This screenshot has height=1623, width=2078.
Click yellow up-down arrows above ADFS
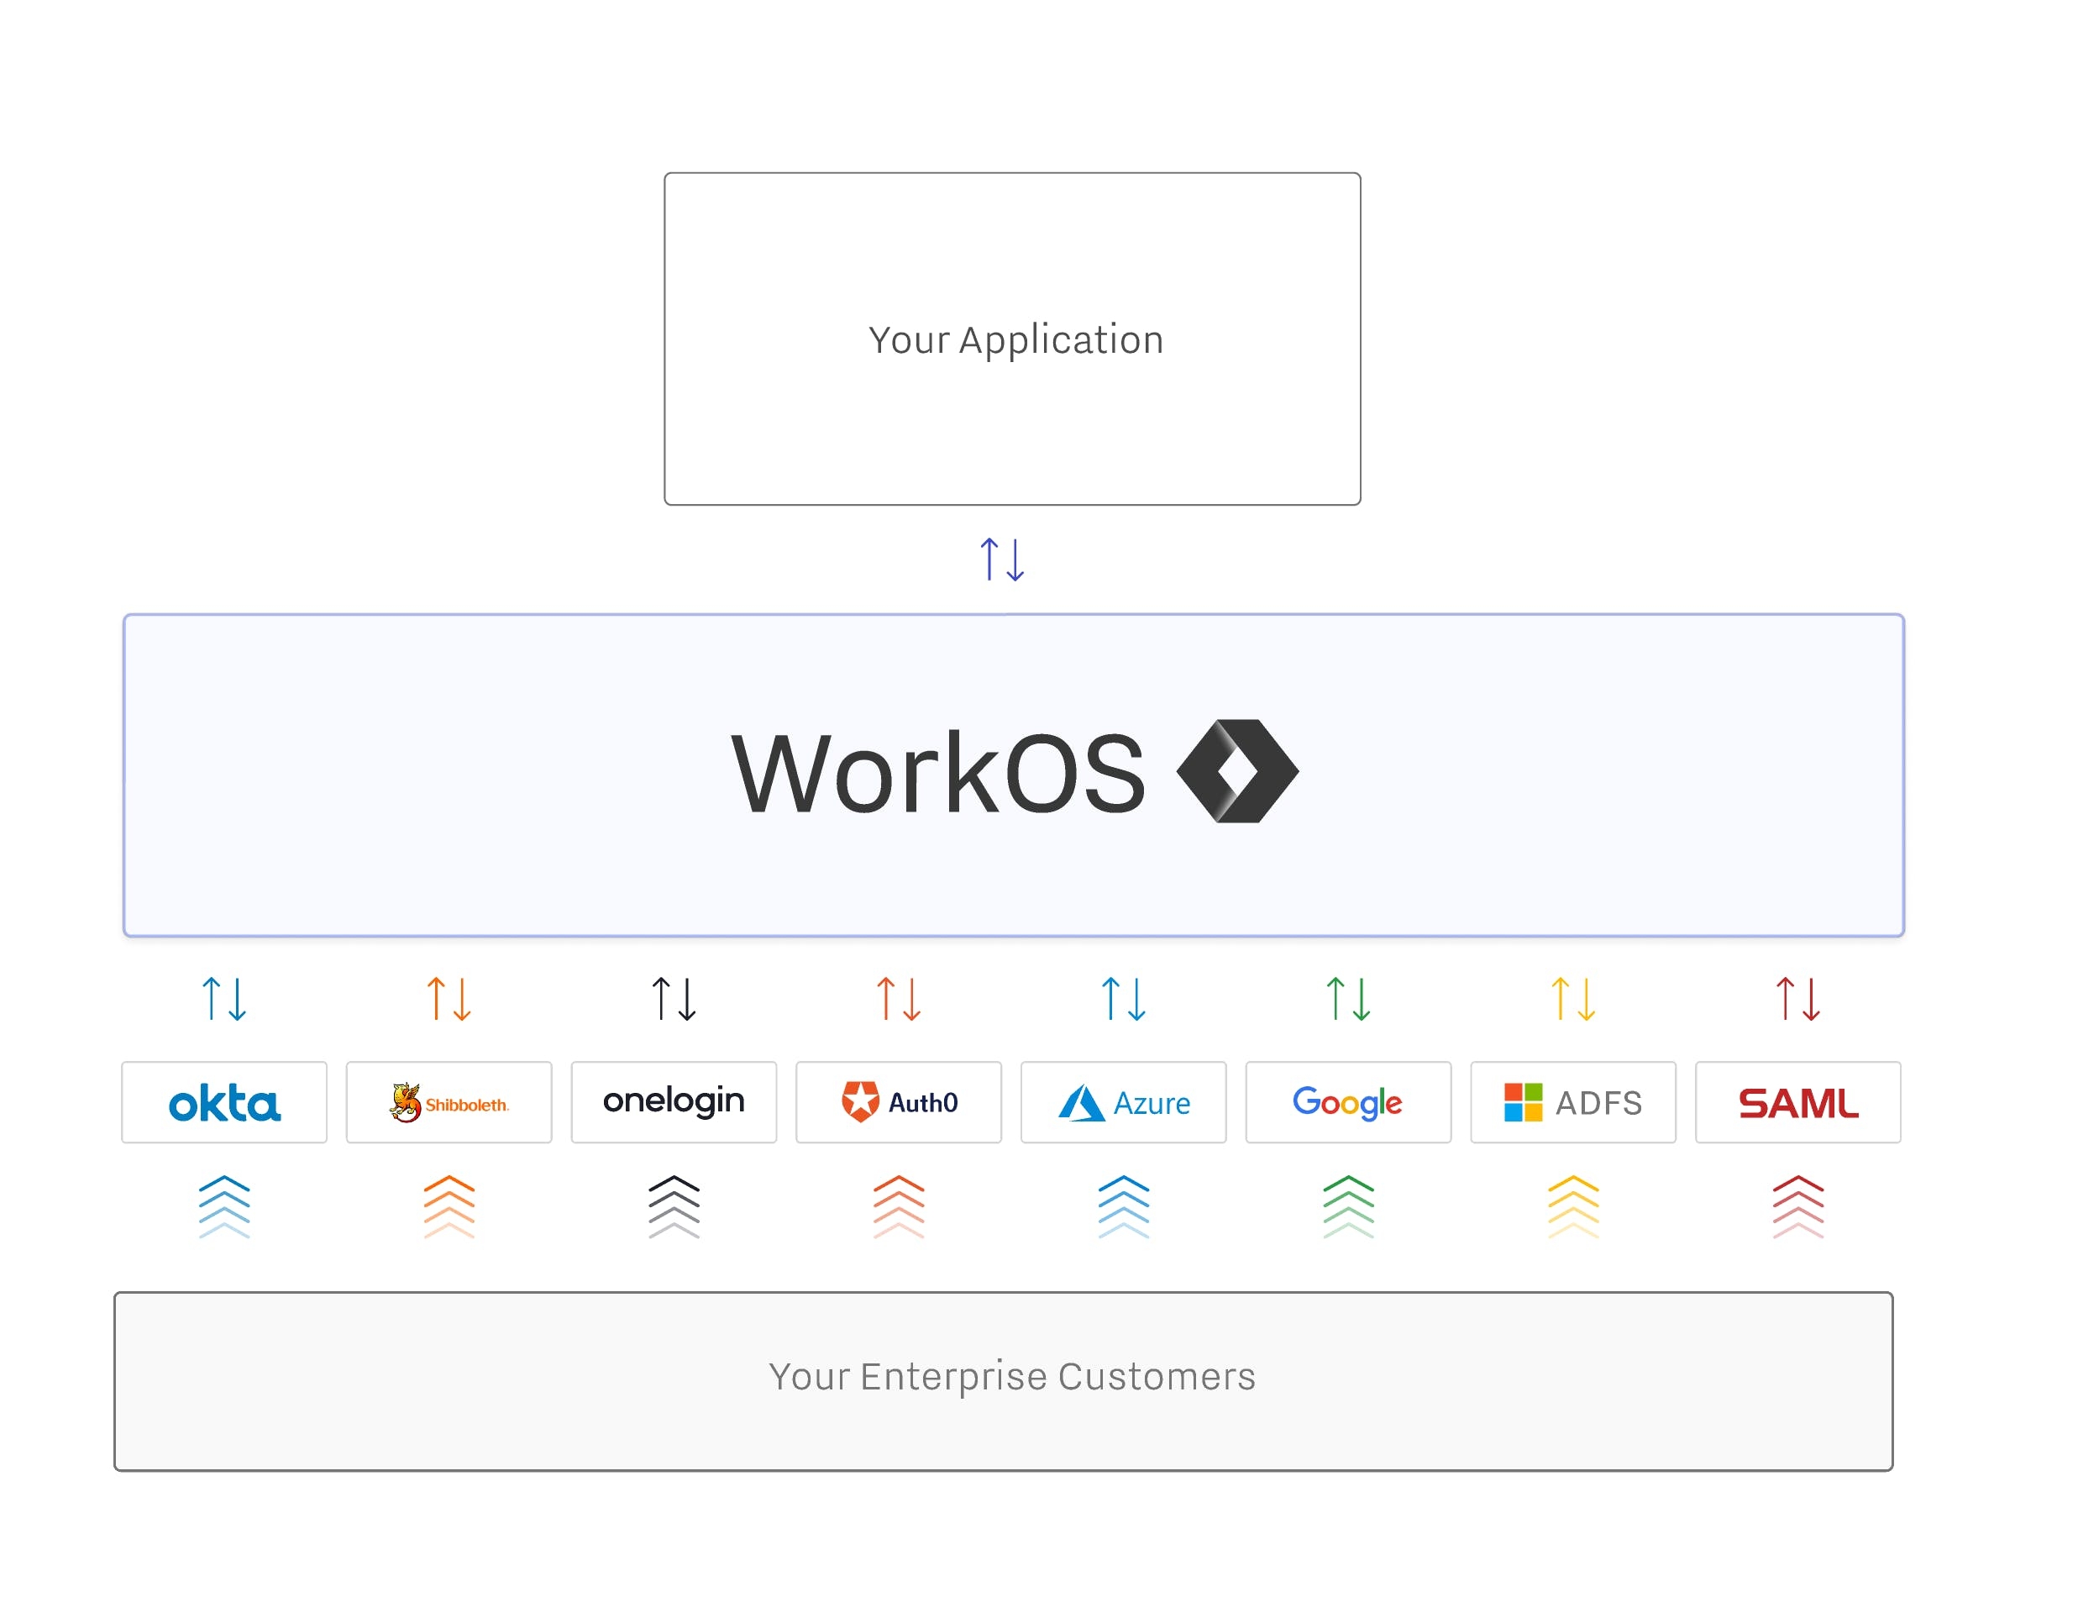pos(1574,999)
